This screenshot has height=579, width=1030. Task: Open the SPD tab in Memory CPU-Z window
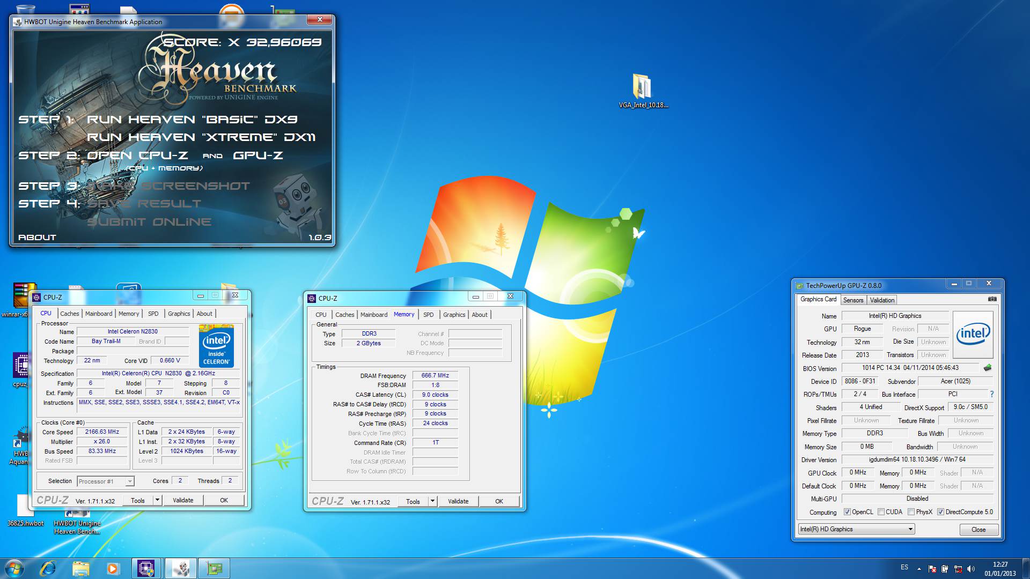click(428, 315)
